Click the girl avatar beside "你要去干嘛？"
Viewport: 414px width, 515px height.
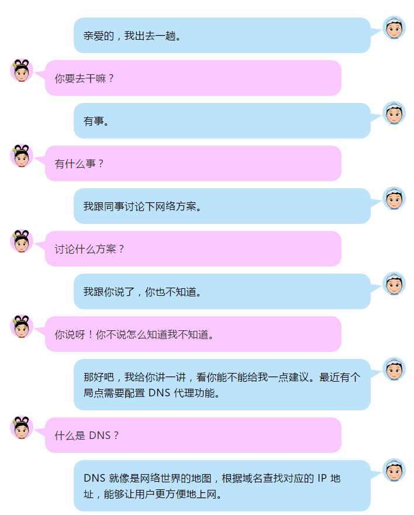[22, 70]
